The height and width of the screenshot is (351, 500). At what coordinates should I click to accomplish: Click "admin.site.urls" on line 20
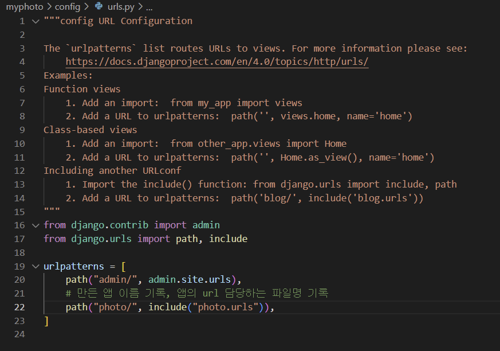(x=190, y=280)
